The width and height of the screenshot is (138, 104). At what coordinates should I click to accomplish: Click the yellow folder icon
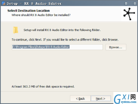[x=16, y=30]
